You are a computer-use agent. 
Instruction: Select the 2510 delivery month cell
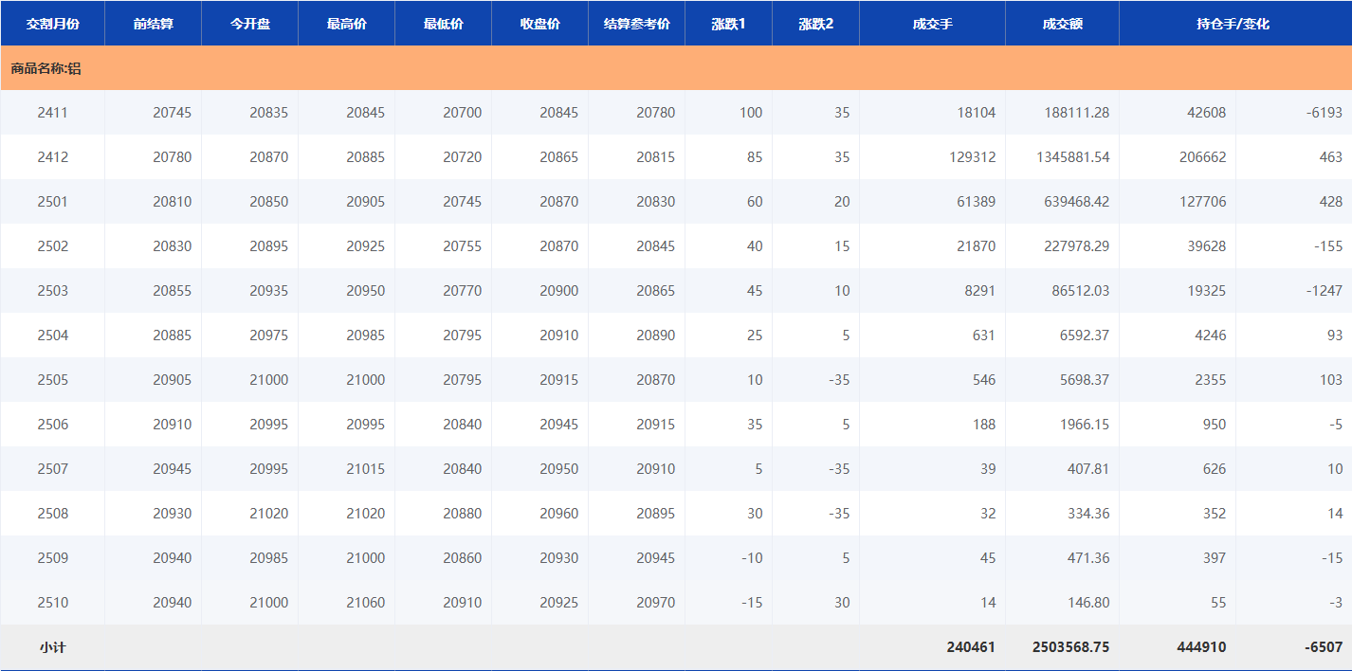(52, 603)
